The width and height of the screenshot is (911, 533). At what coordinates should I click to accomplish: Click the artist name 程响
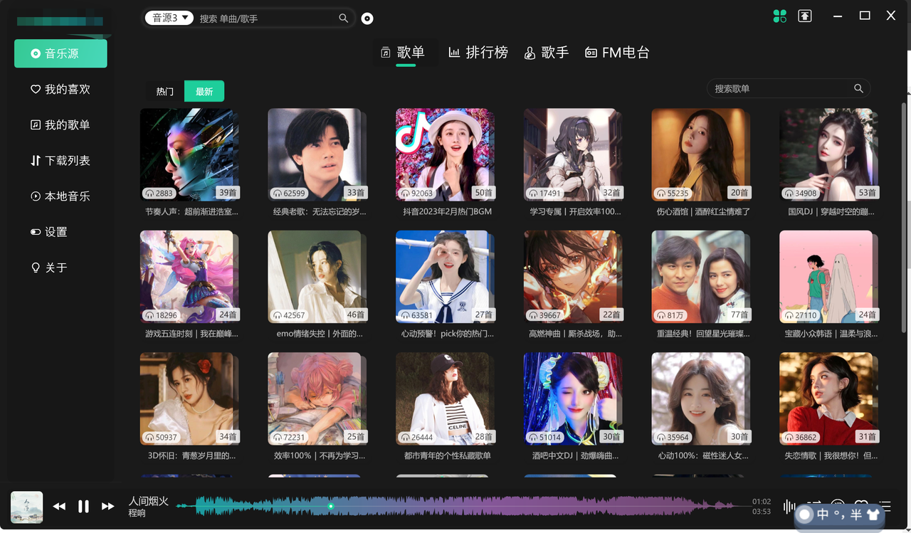(x=137, y=513)
